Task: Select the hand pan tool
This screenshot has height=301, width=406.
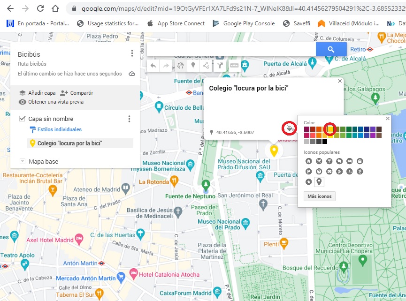Action: [180, 66]
